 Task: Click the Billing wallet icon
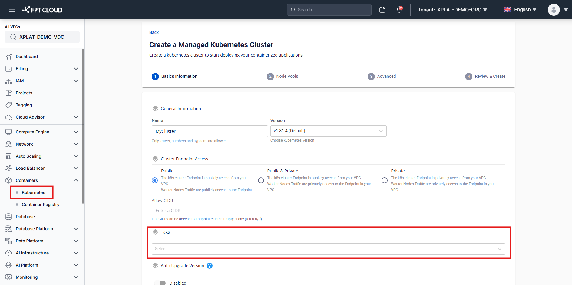pyautogui.click(x=8, y=69)
